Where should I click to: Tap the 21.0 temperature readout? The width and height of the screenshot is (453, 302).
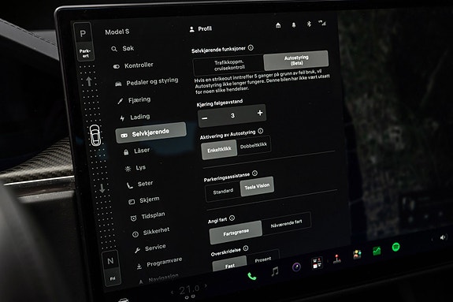pyautogui.click(x=189, y=289)
